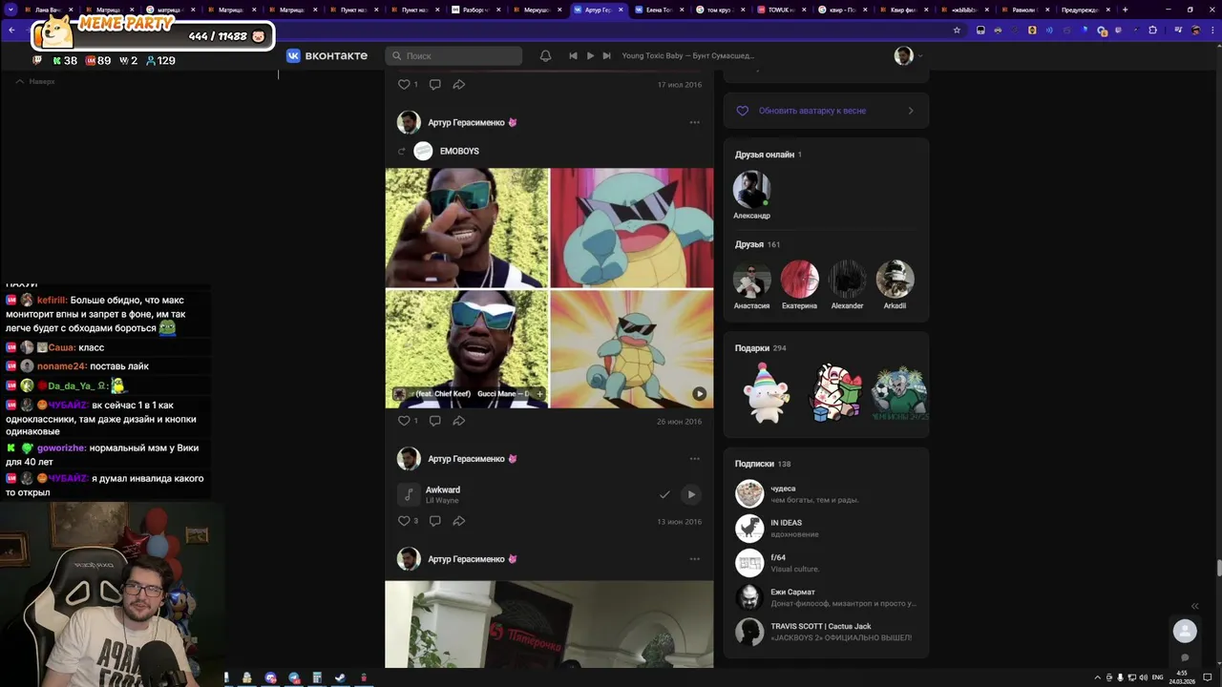Open VK notifications bell
1222x687 pixels.
[x=545, y=55]
